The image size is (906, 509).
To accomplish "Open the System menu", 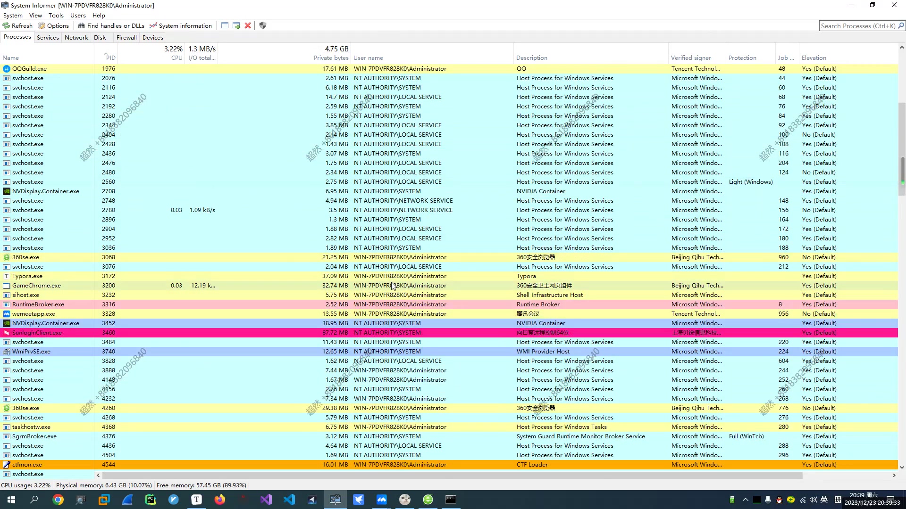I will coord(13,15).
